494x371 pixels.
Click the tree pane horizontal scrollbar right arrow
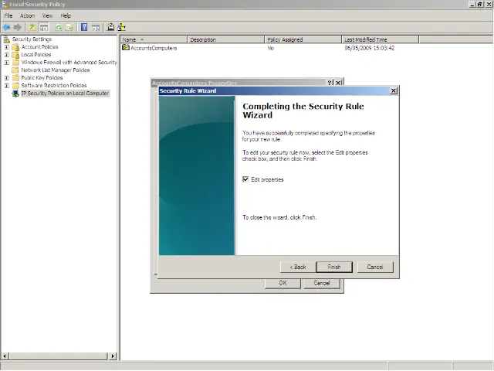[x=113, y=356]
